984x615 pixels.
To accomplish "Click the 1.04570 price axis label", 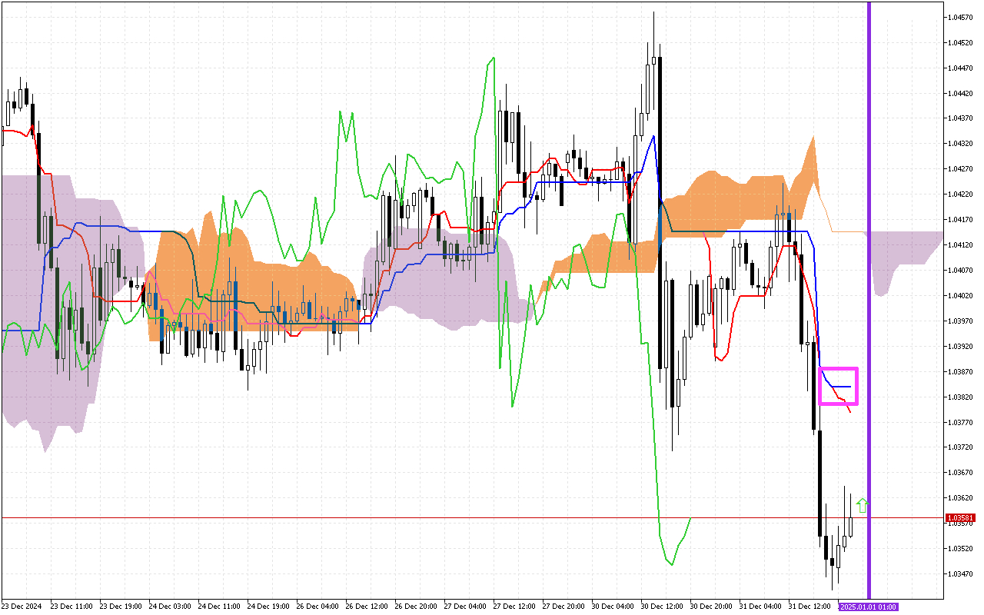I will click(x=959, y=17).
